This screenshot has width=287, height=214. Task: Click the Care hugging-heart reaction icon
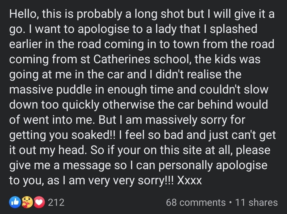pyautogui.click(x=27, y=202)
